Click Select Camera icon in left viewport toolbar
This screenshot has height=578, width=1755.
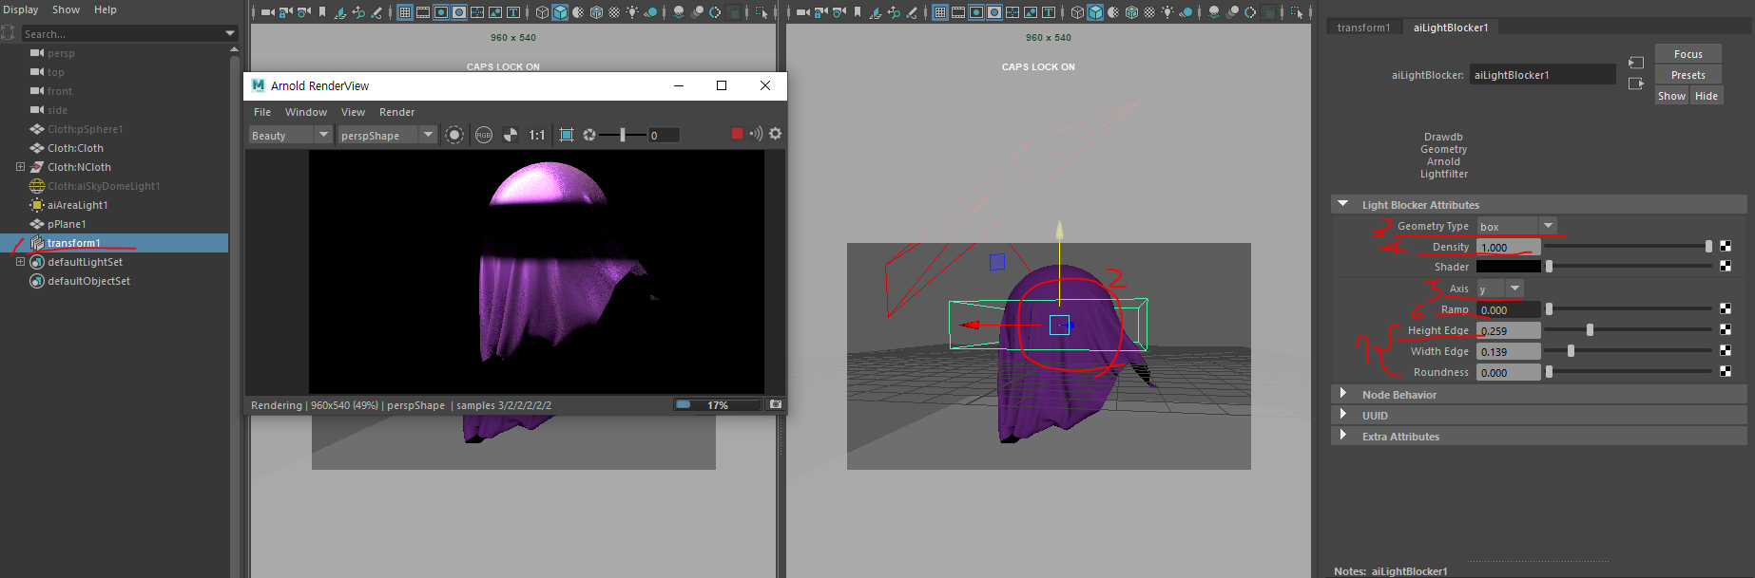point(268,12)
